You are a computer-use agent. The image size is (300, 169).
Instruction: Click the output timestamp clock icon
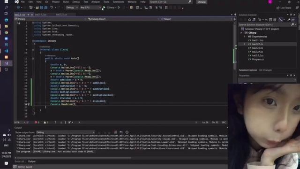(127, 132)
